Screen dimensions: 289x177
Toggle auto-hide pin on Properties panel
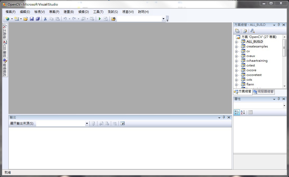(x=279, y=99)
